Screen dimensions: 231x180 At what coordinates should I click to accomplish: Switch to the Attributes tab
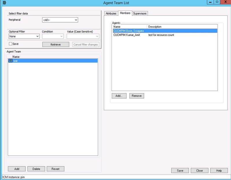pos(111,13)
